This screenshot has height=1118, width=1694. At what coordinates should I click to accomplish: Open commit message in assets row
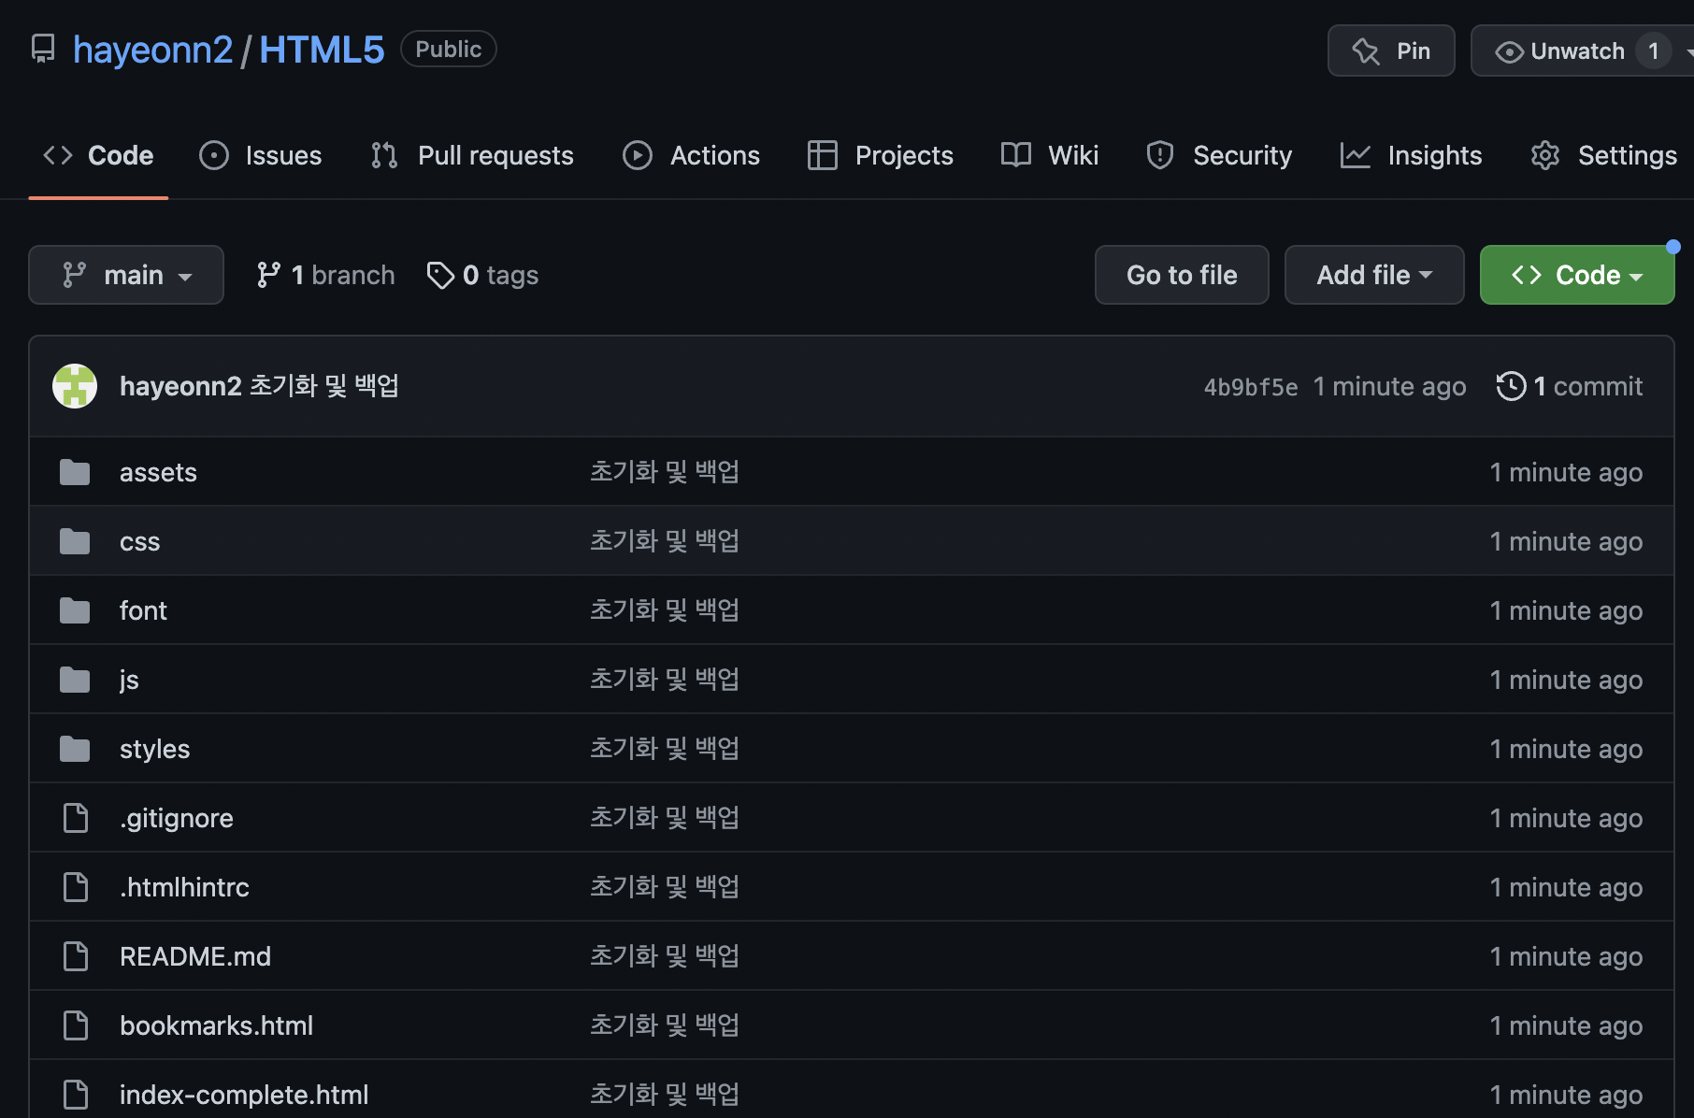(665, 472)
